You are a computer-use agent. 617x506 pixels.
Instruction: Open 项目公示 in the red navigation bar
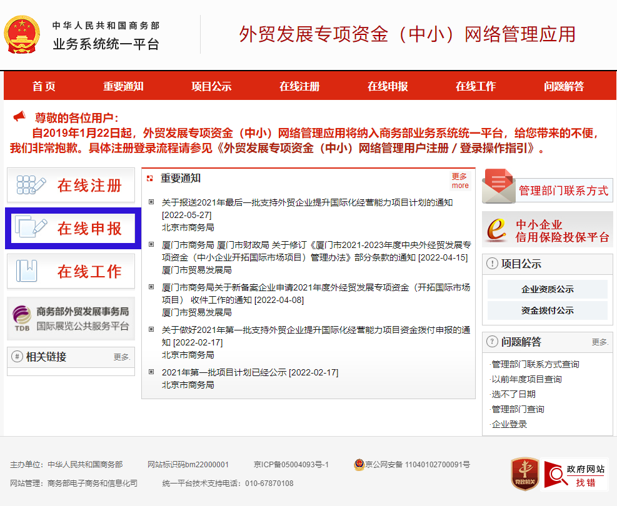point(211,86)
